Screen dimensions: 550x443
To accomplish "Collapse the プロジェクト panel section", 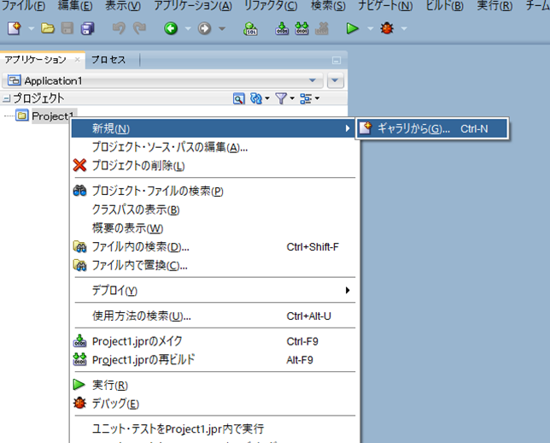I will point(6,99).
